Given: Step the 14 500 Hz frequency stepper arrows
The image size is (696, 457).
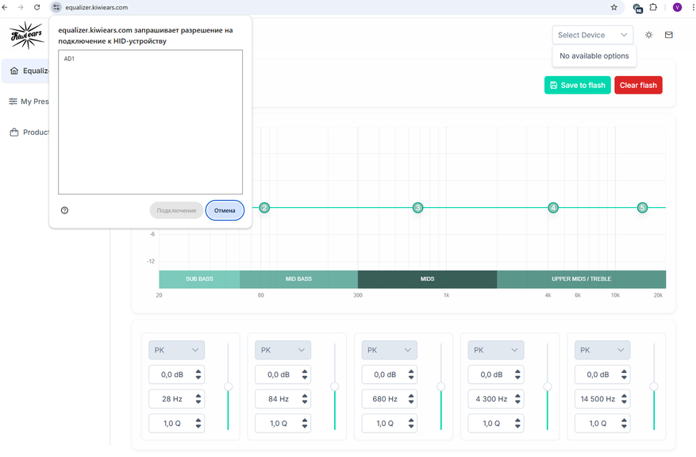Looking at the screenshot, I should tap(624, 399).
